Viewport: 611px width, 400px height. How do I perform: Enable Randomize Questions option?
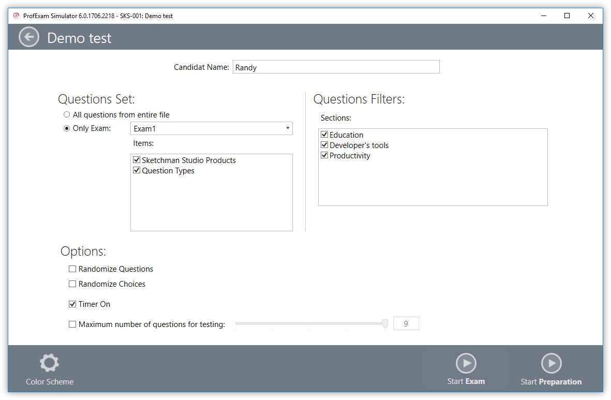coord(72,269)
